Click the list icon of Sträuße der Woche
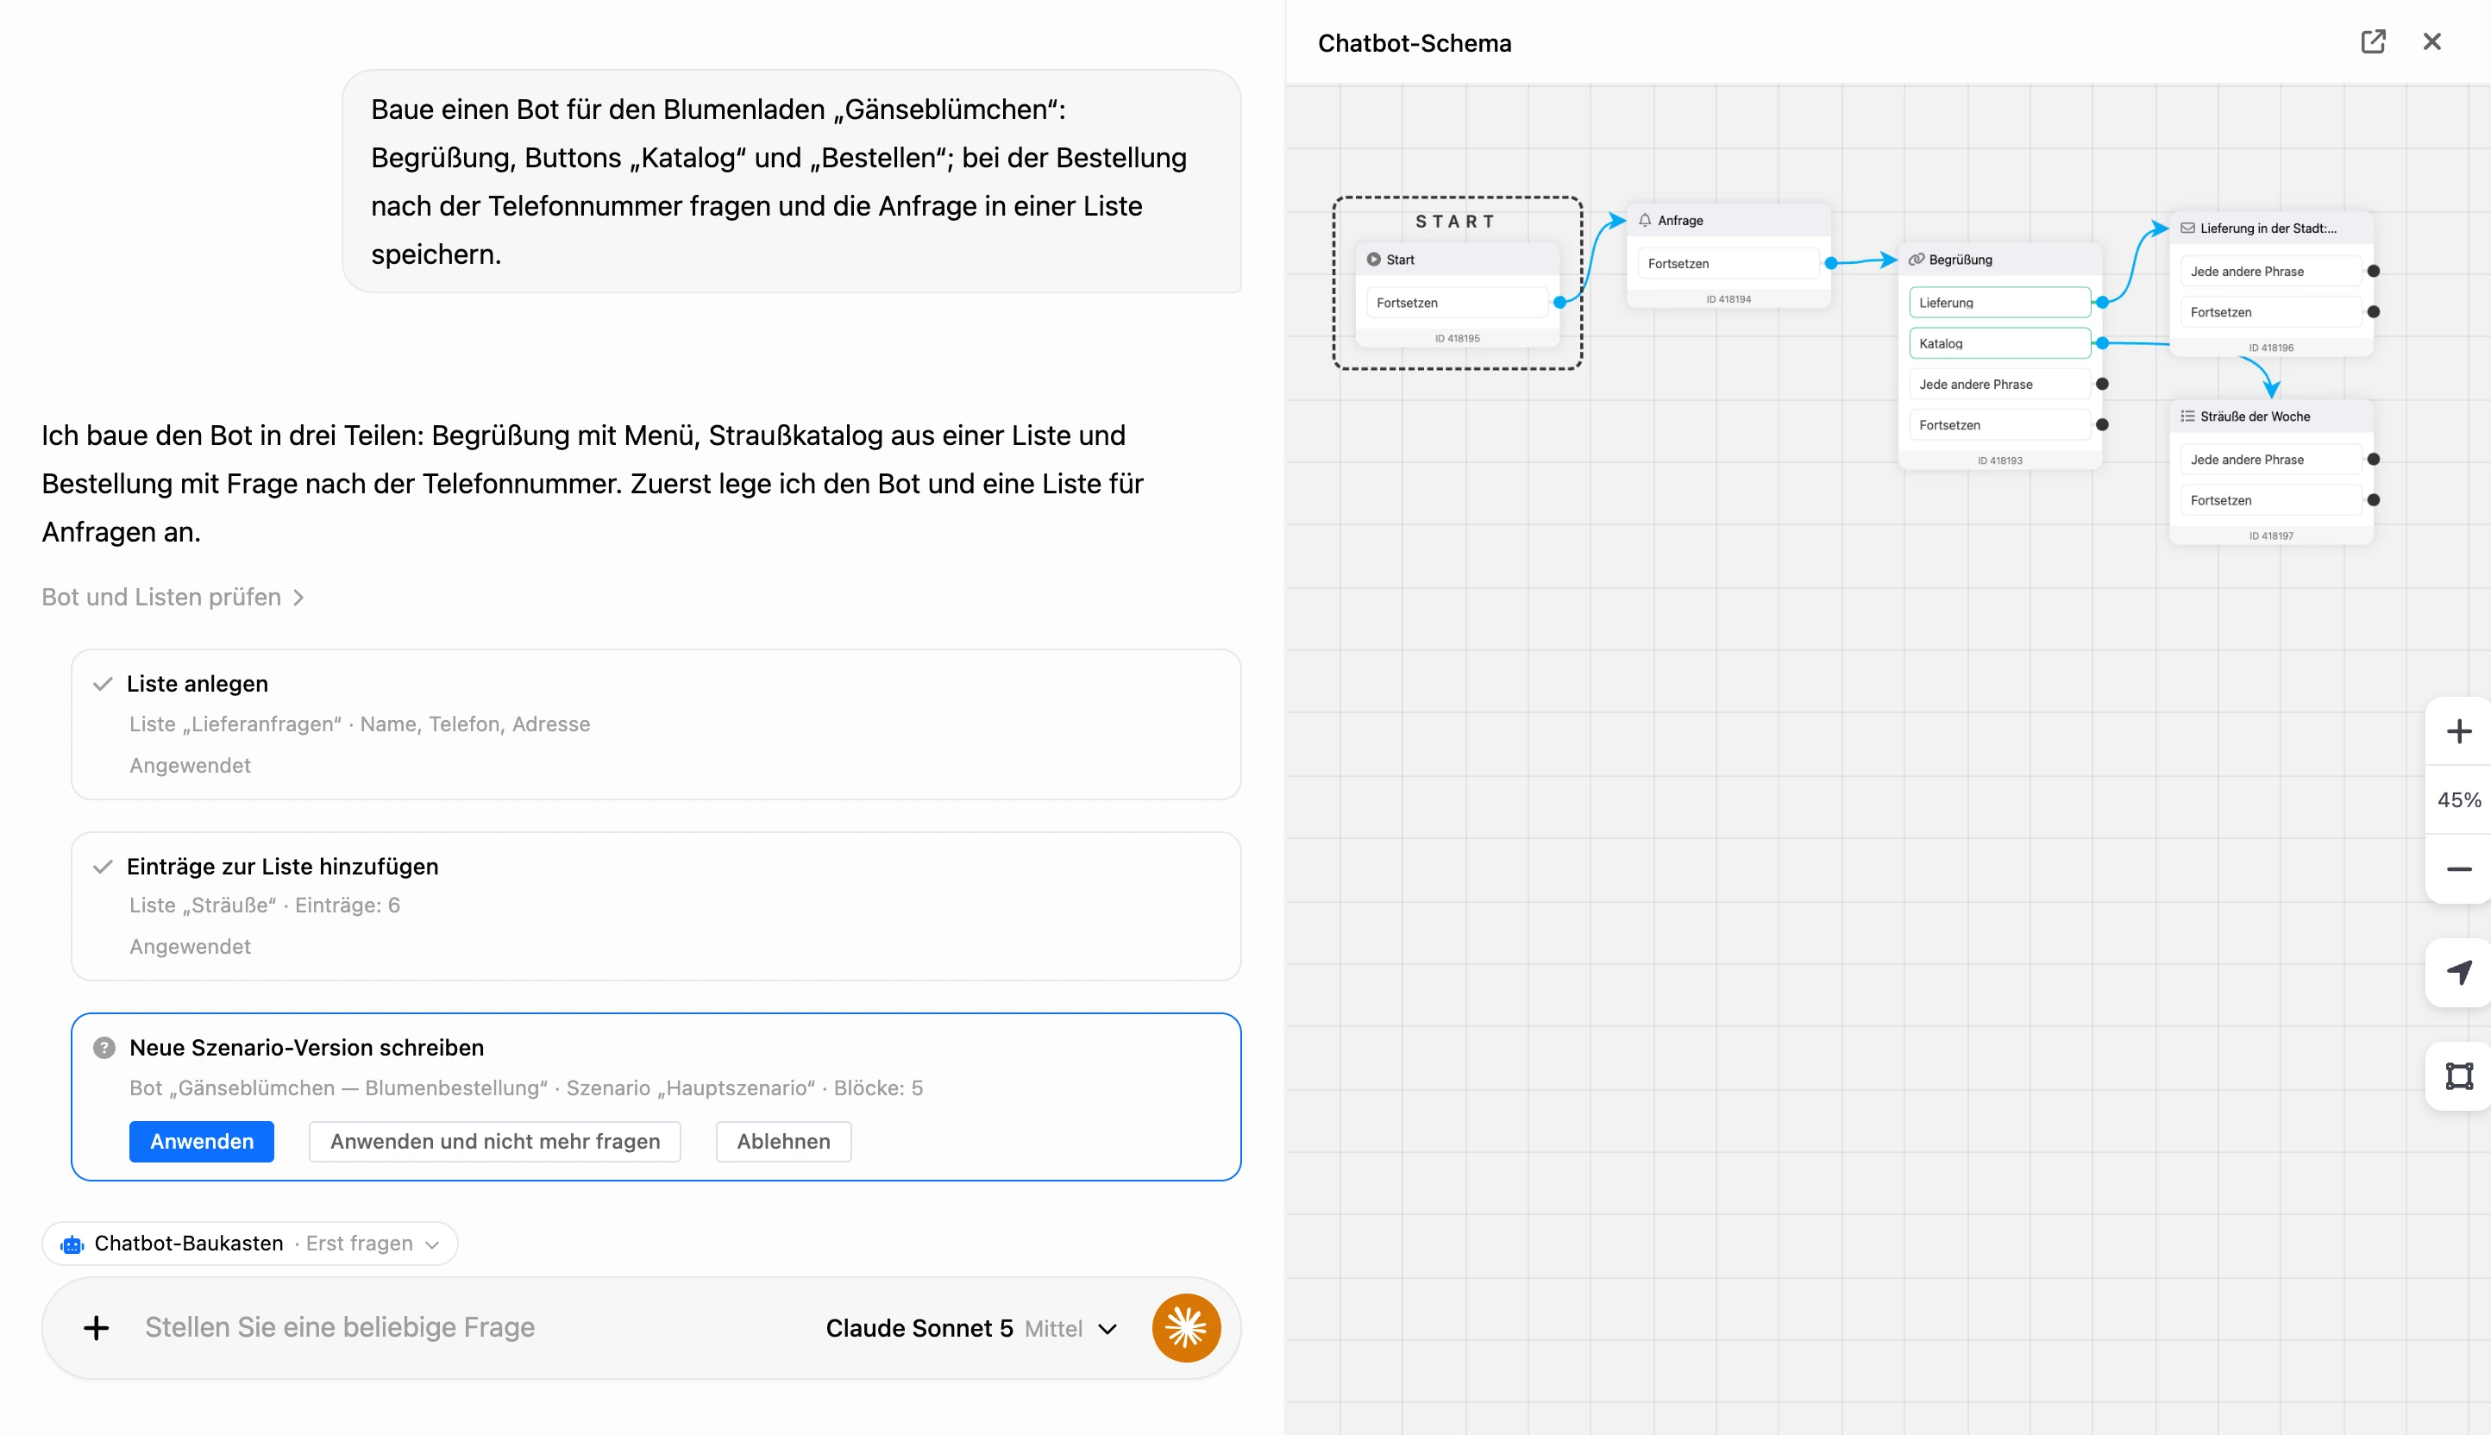This screenshot has width=2491, height=1435. pyautogui.click(x=2187, y=416)
